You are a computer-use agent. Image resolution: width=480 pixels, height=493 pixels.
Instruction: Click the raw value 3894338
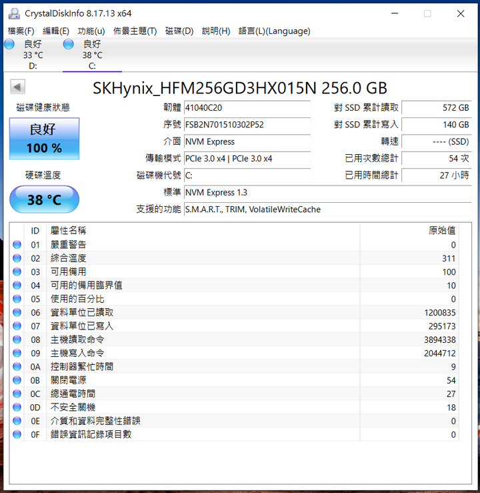[x=440, y=340]
